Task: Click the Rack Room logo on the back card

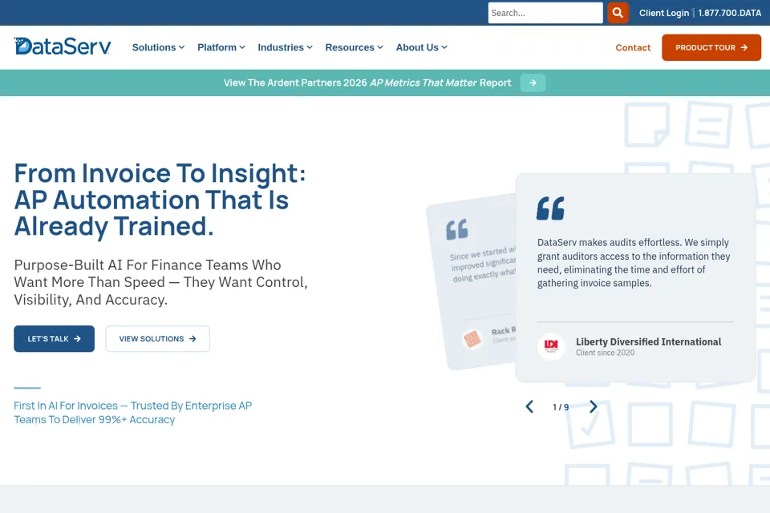Action: click(472, 339)
